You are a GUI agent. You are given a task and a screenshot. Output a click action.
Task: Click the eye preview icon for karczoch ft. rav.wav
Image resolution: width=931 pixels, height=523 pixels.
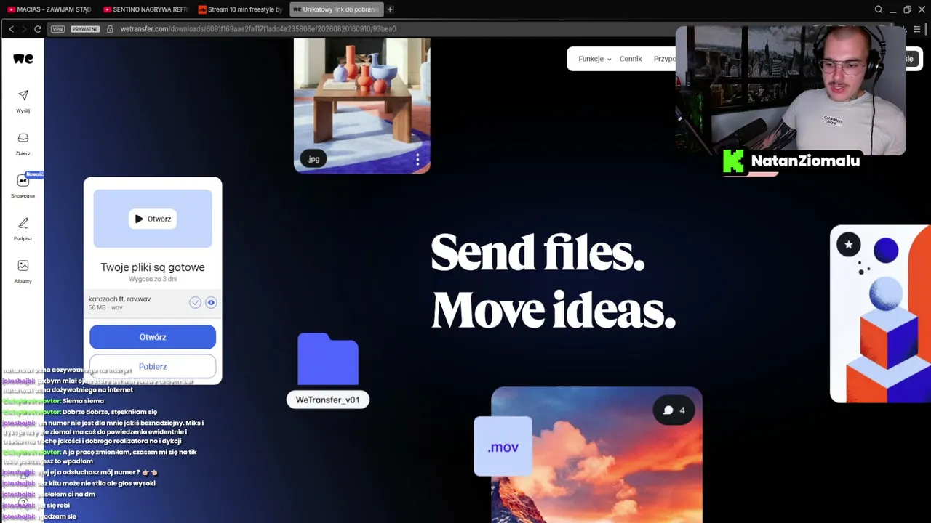(x=211, y=303)
